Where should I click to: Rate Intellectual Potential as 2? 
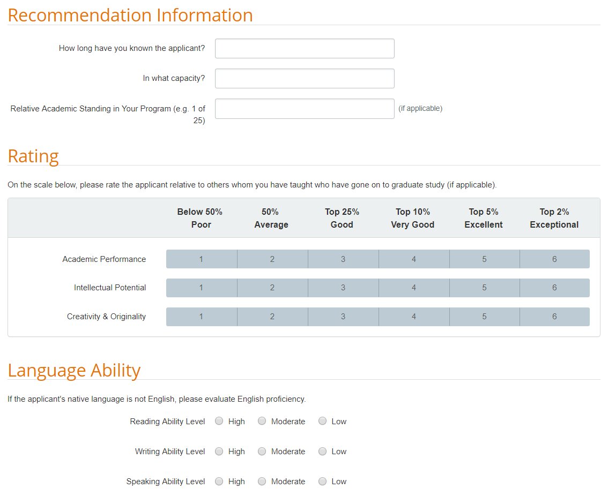[272, 288]
